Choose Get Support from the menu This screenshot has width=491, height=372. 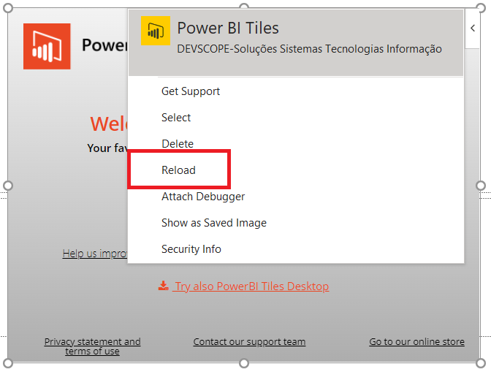click(191, 91)
